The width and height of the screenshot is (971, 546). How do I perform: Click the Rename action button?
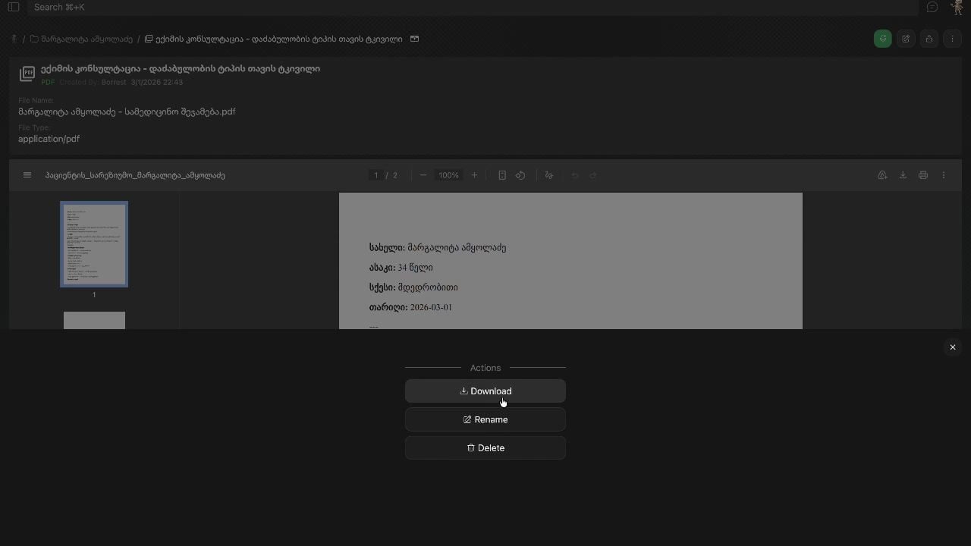(485, 419)
